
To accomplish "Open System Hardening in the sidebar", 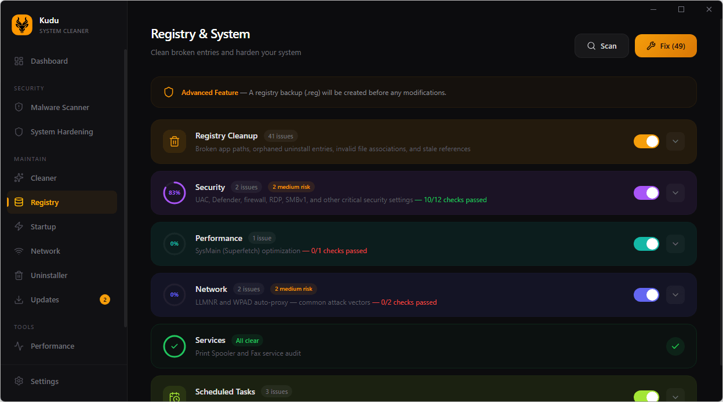I will pos(61,131).
